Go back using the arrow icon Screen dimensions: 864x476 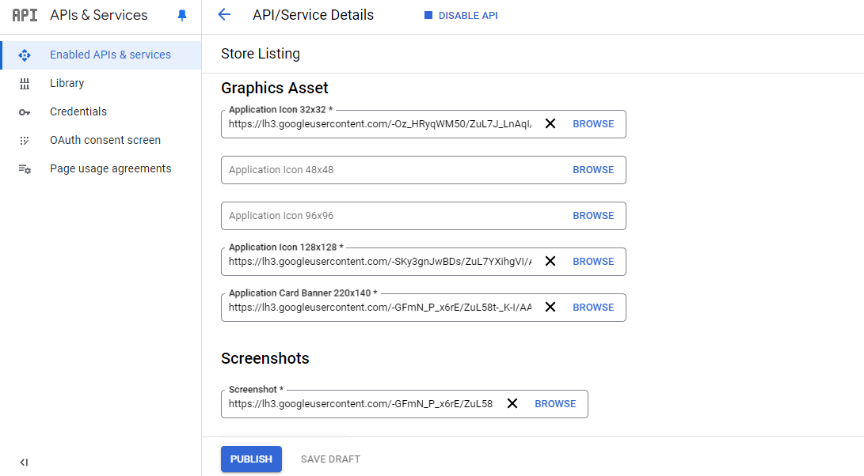click(x=223, y=15)
